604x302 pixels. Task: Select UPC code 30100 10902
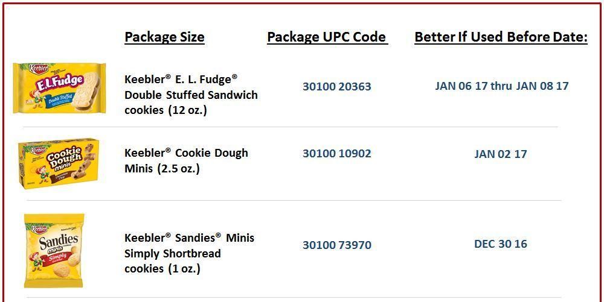[x=336, y=154]
